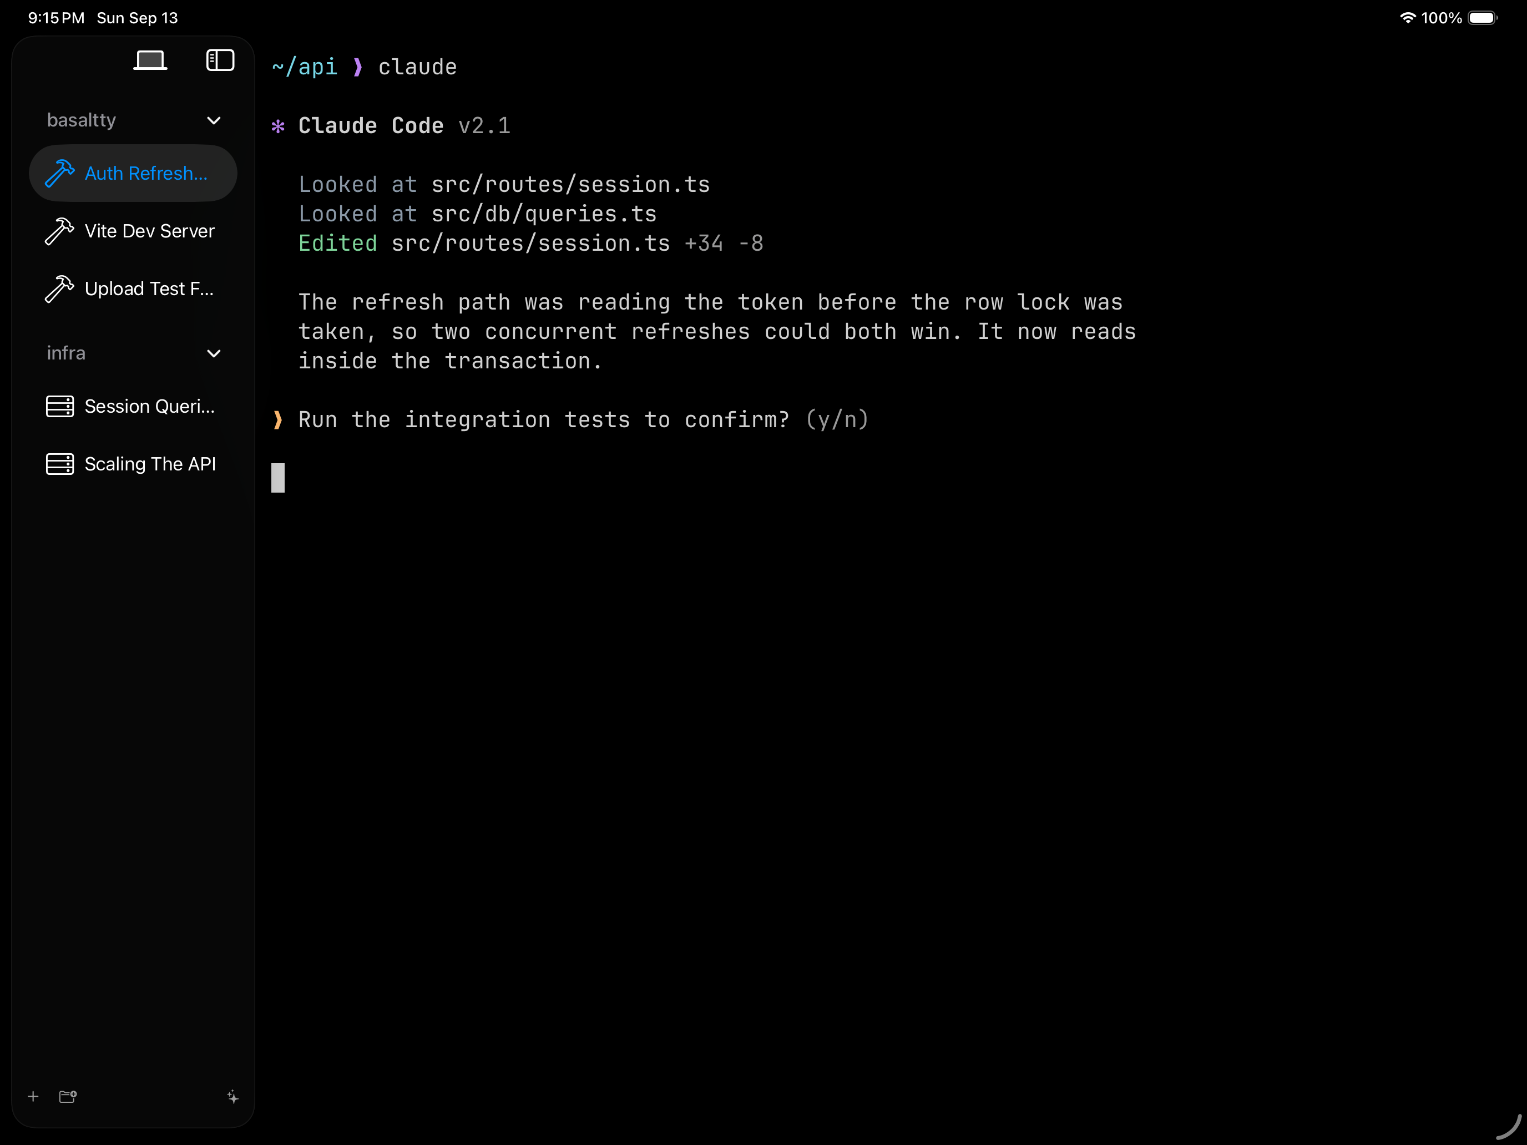Click the new folder icon
The image size is (1527, 1145).
[68, 1096]
